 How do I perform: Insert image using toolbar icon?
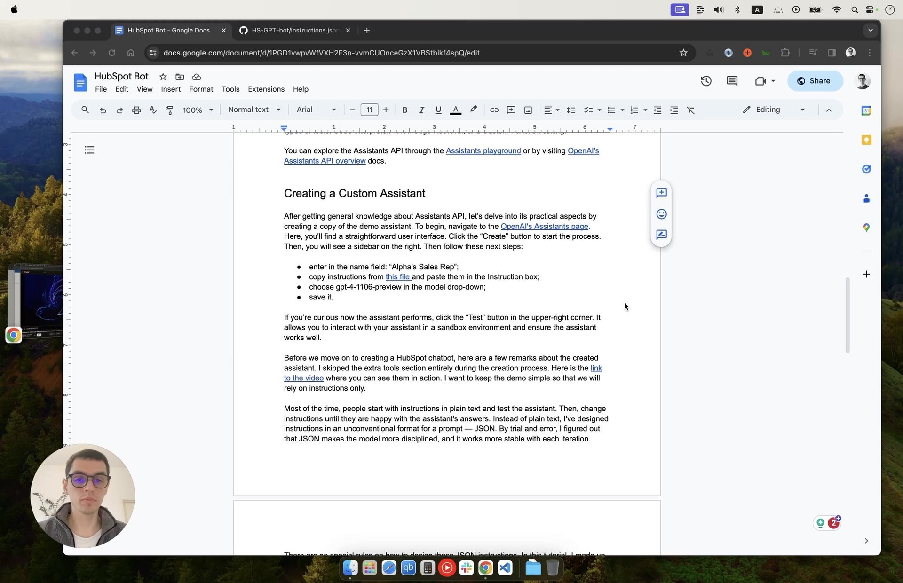(x=528, y=110)
